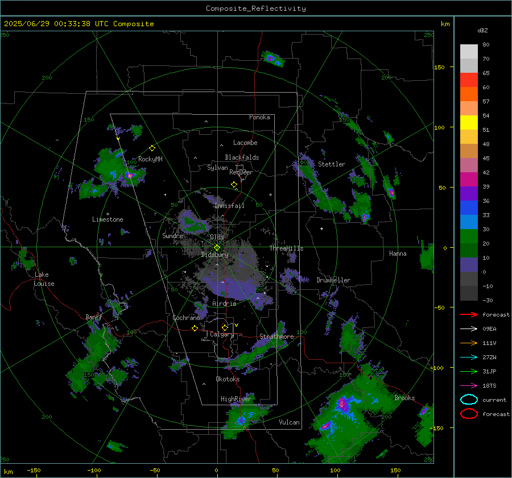Click the red 60-65 dBZ color swatch
The image size is (512, 478).
pyautogui.click(x=469, y=80)
